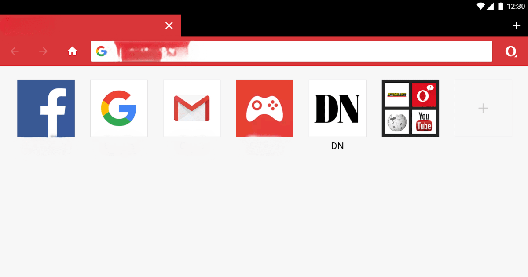The height and width of the screenshot is (277, 528).
Task: Open the Games speed dial tile
Action: (264, 108)
